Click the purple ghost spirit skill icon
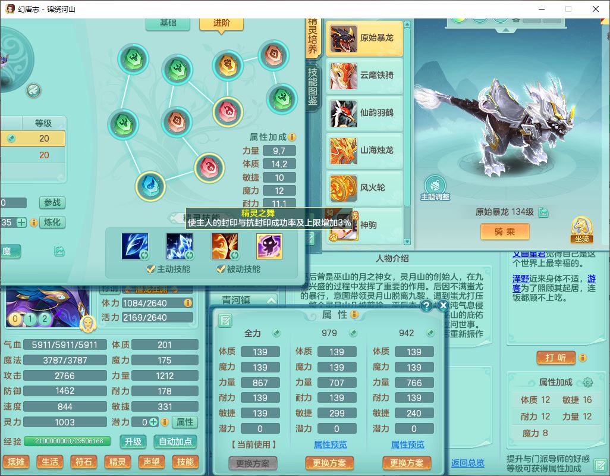Viewport: 610px width, 476px height. tap(269, 246)
